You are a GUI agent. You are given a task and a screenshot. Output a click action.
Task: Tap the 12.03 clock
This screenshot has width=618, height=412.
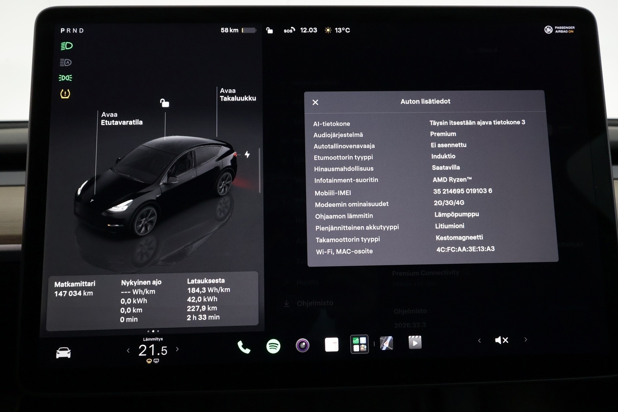pyautogui.click(x=309, y=30)
